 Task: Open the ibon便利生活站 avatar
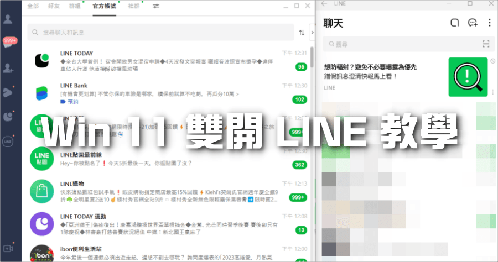coord(41,254)
